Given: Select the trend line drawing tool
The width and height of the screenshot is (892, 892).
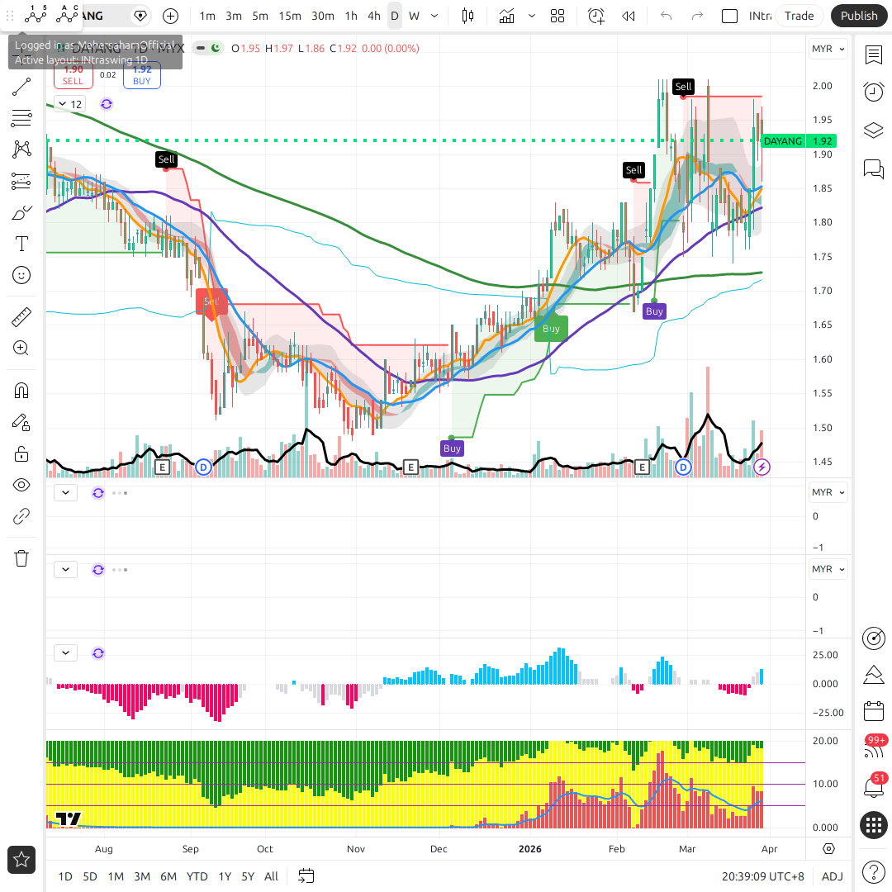Looking at the screenshot, I should pyautogui.click(x=21, y=87).
